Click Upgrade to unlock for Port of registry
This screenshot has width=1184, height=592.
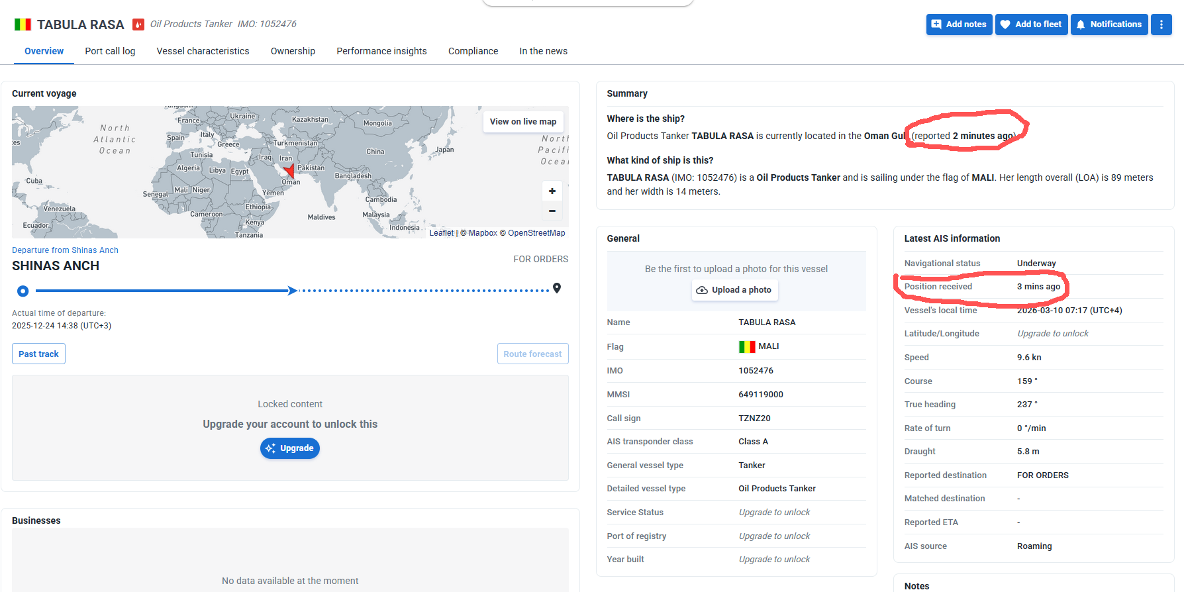pos(774,536)
